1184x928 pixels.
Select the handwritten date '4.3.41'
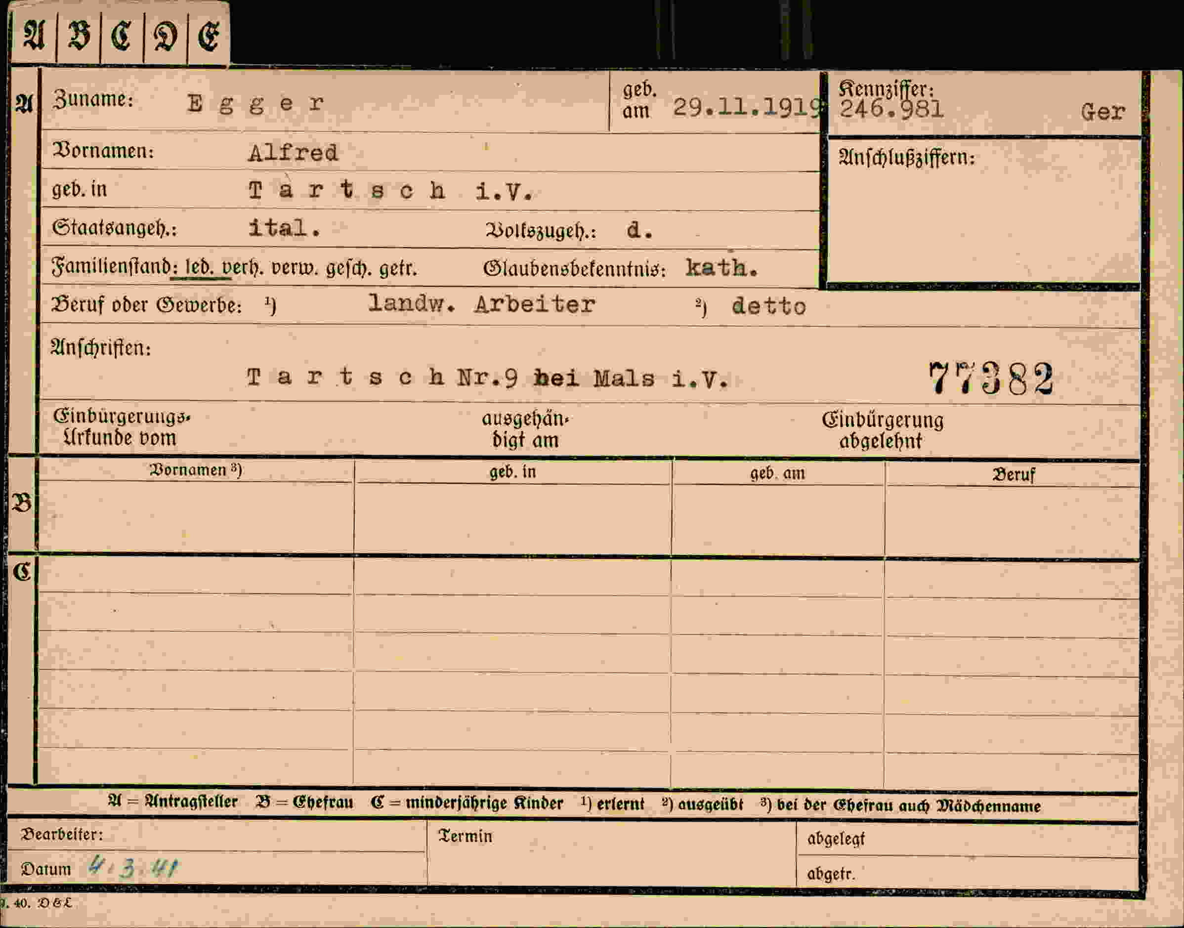coord(133,867)
